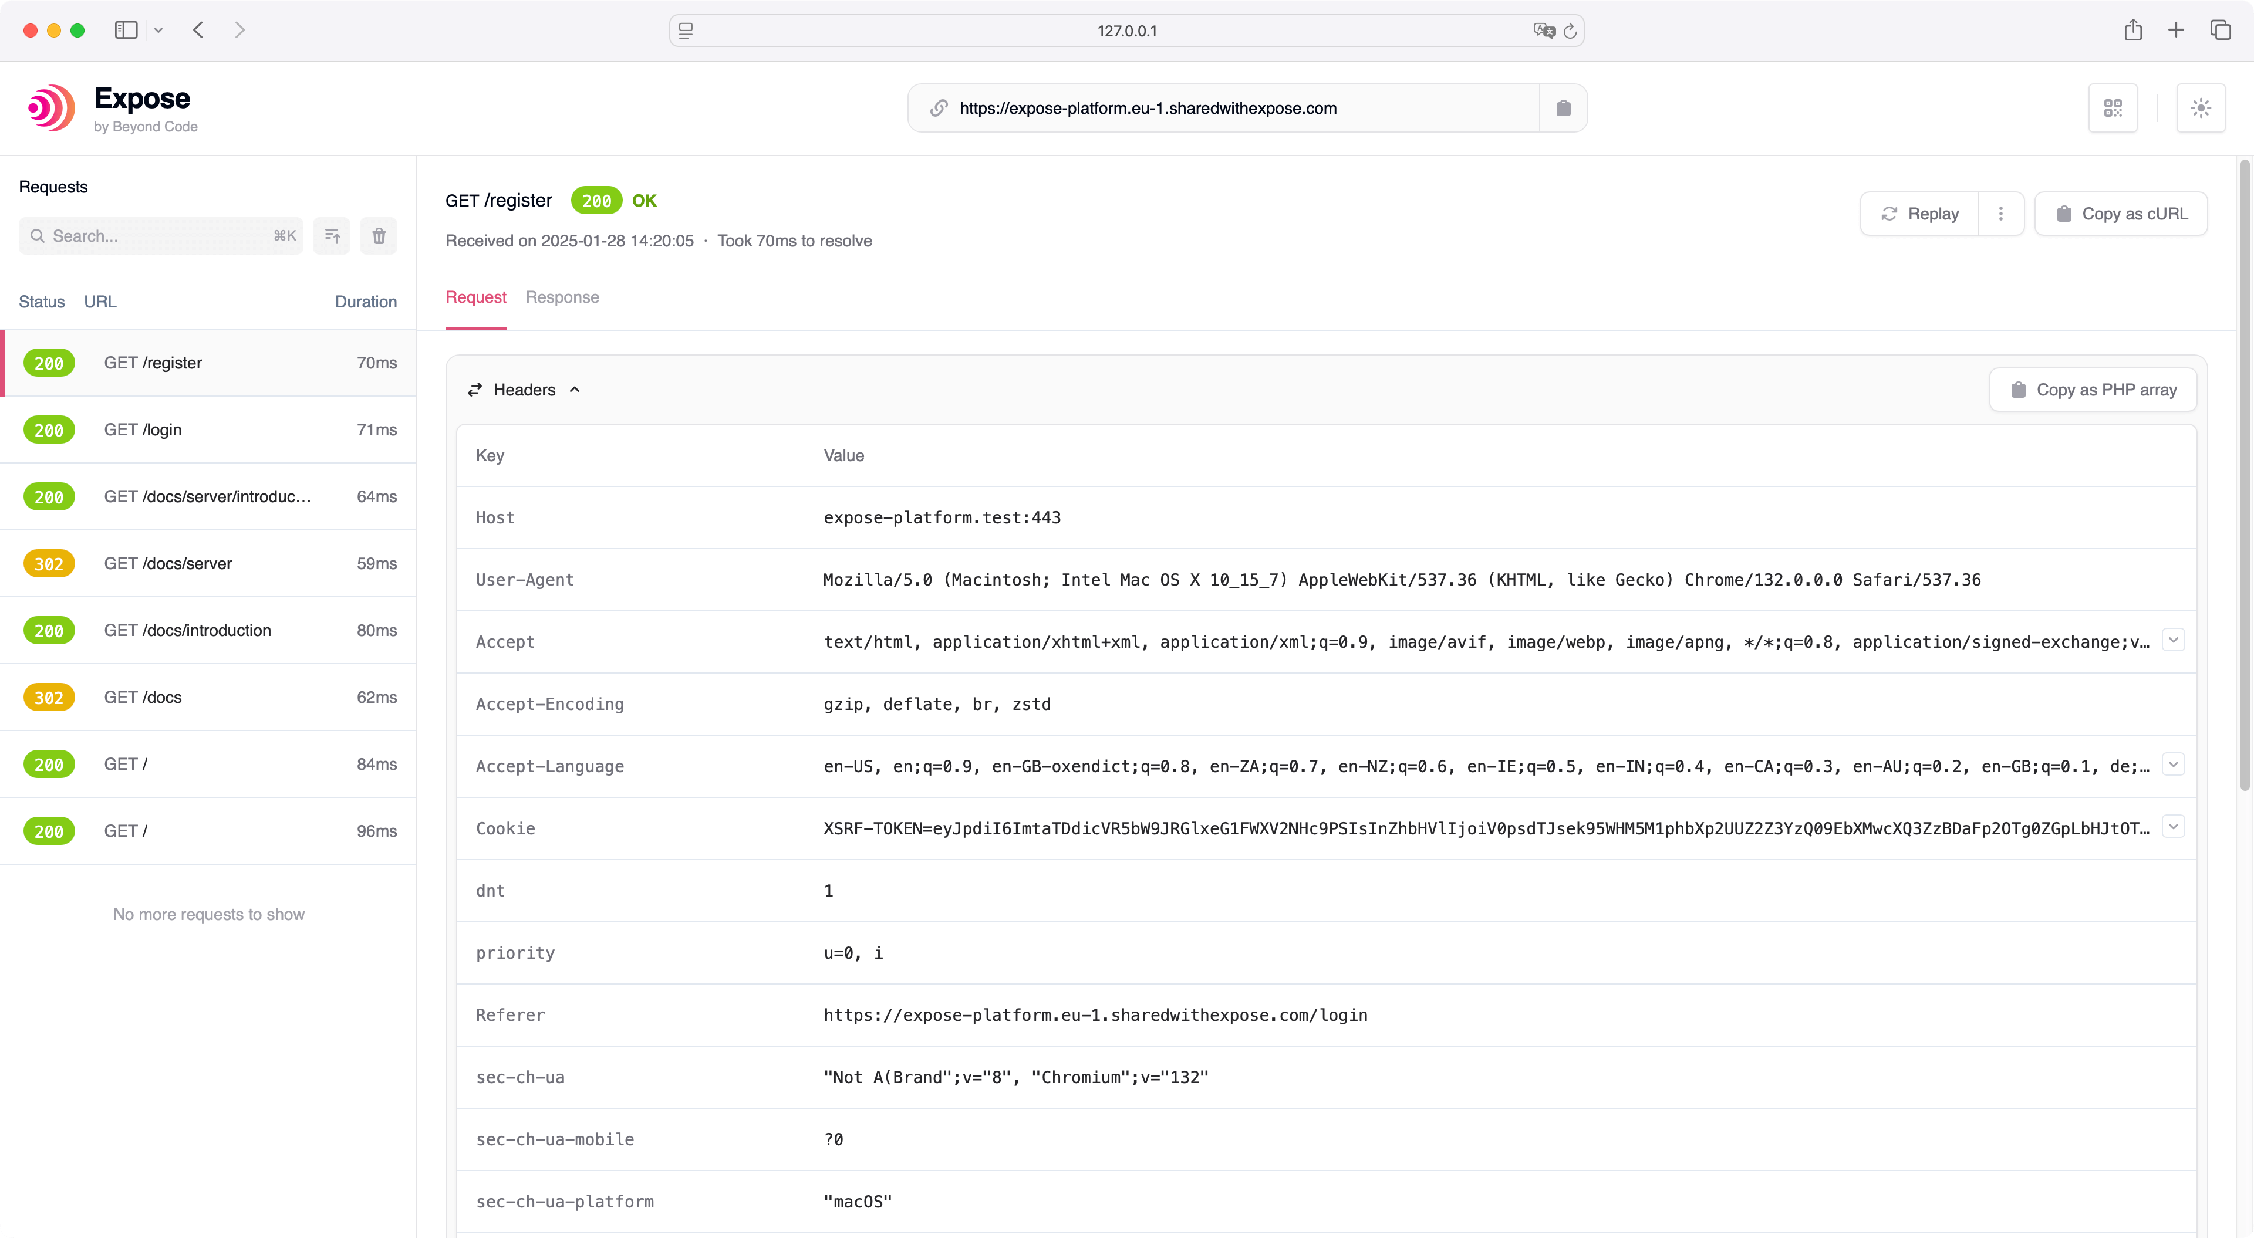Open the GET /docs/server request
The width and height of the screenshot is (2254, 1238).
pyautogui.click(x=208, y=563)
